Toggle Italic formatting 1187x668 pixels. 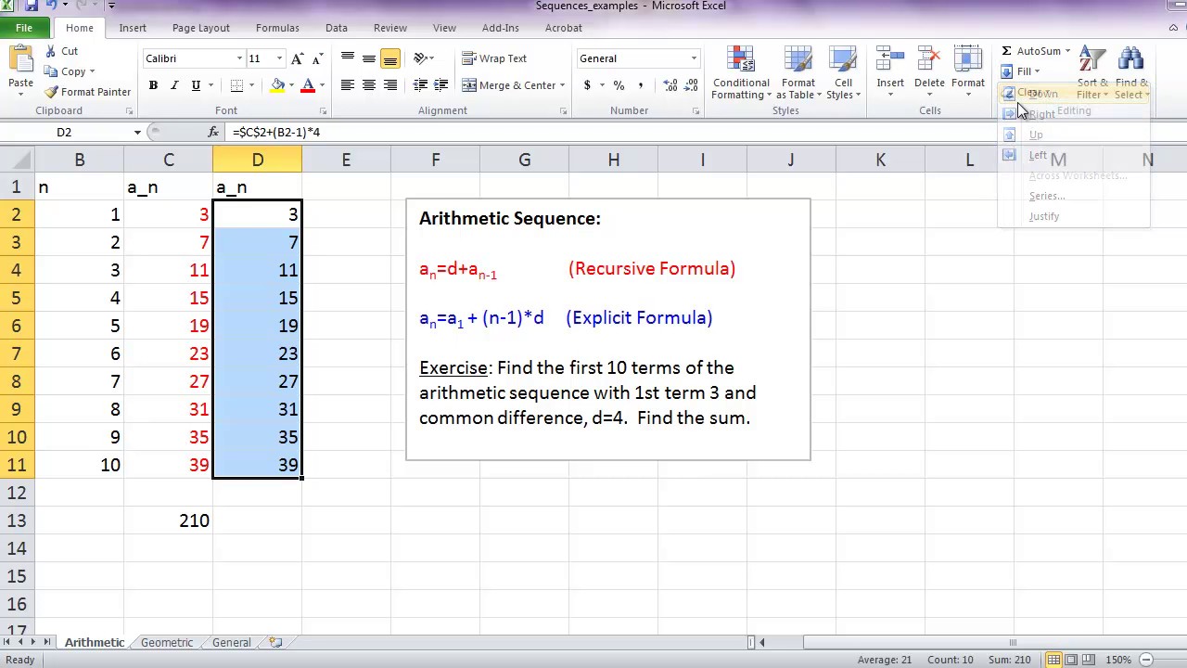pos(174,85)
